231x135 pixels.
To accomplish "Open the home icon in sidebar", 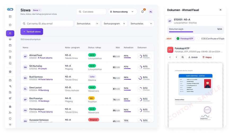I will pyautogui.click(x=10, y=25).
